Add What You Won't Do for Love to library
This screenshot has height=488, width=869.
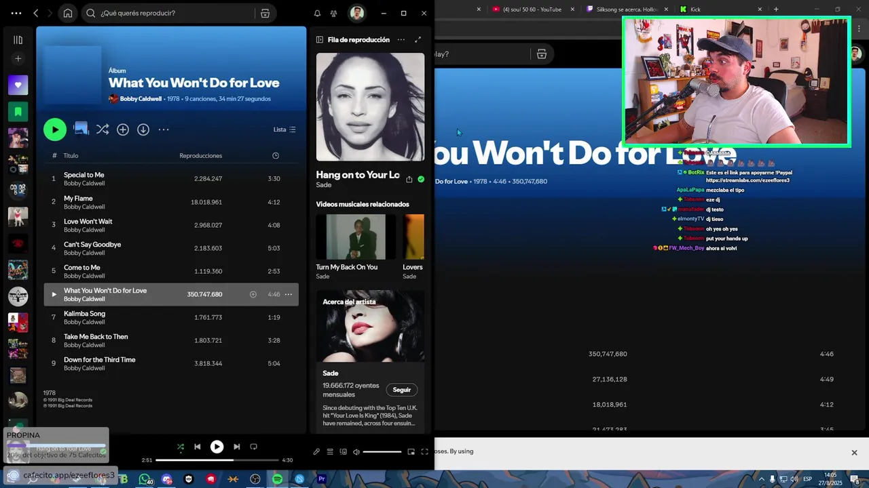click(253, 294)
